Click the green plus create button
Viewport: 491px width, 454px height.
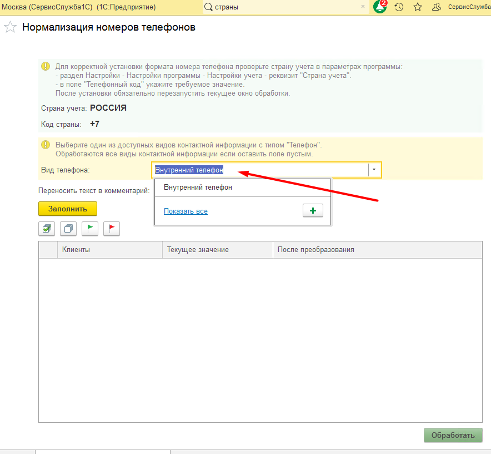[x=313, y=211]
